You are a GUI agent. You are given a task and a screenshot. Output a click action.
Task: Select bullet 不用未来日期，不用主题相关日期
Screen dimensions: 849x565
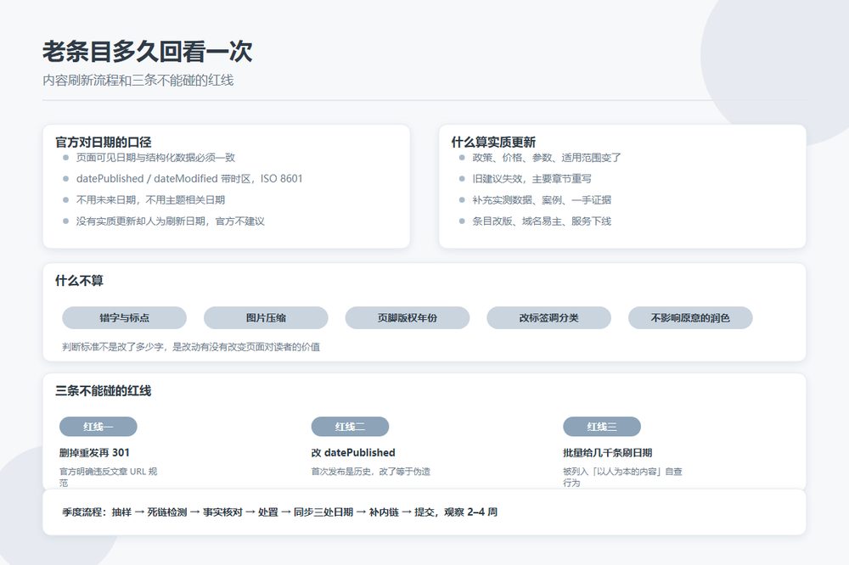point(150,199)
